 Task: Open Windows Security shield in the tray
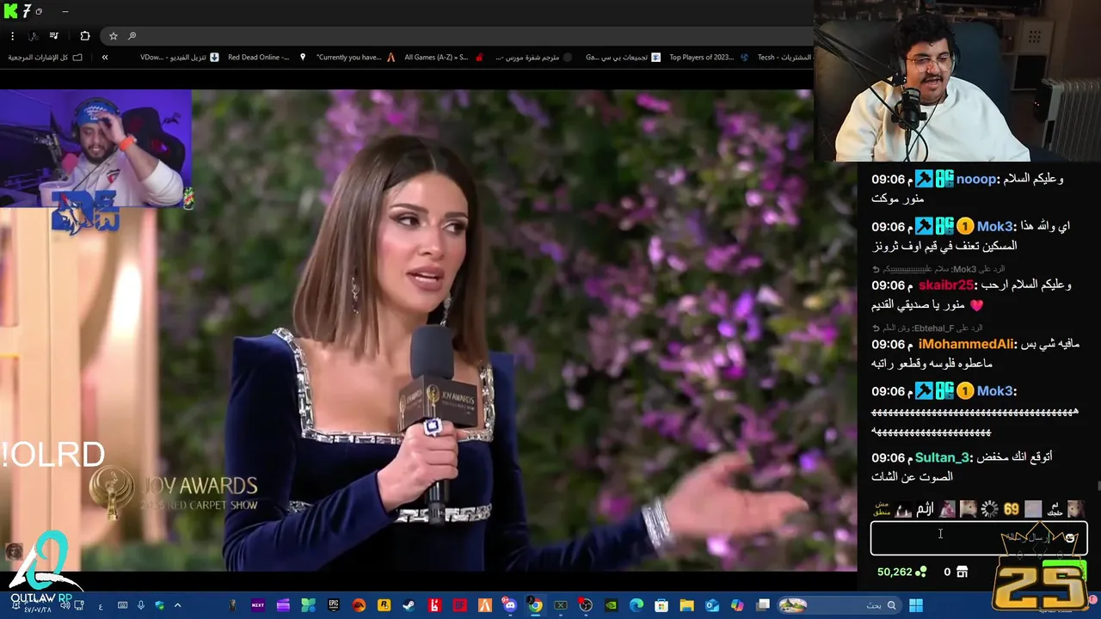160,606
